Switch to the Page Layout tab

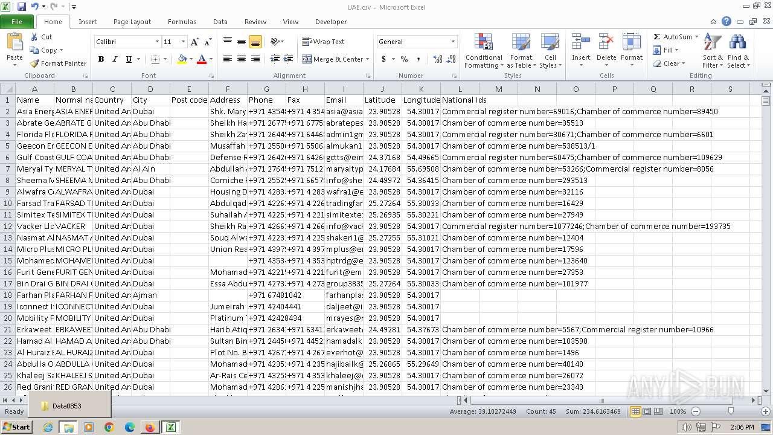pyautogui.click(x=132, y=22)
